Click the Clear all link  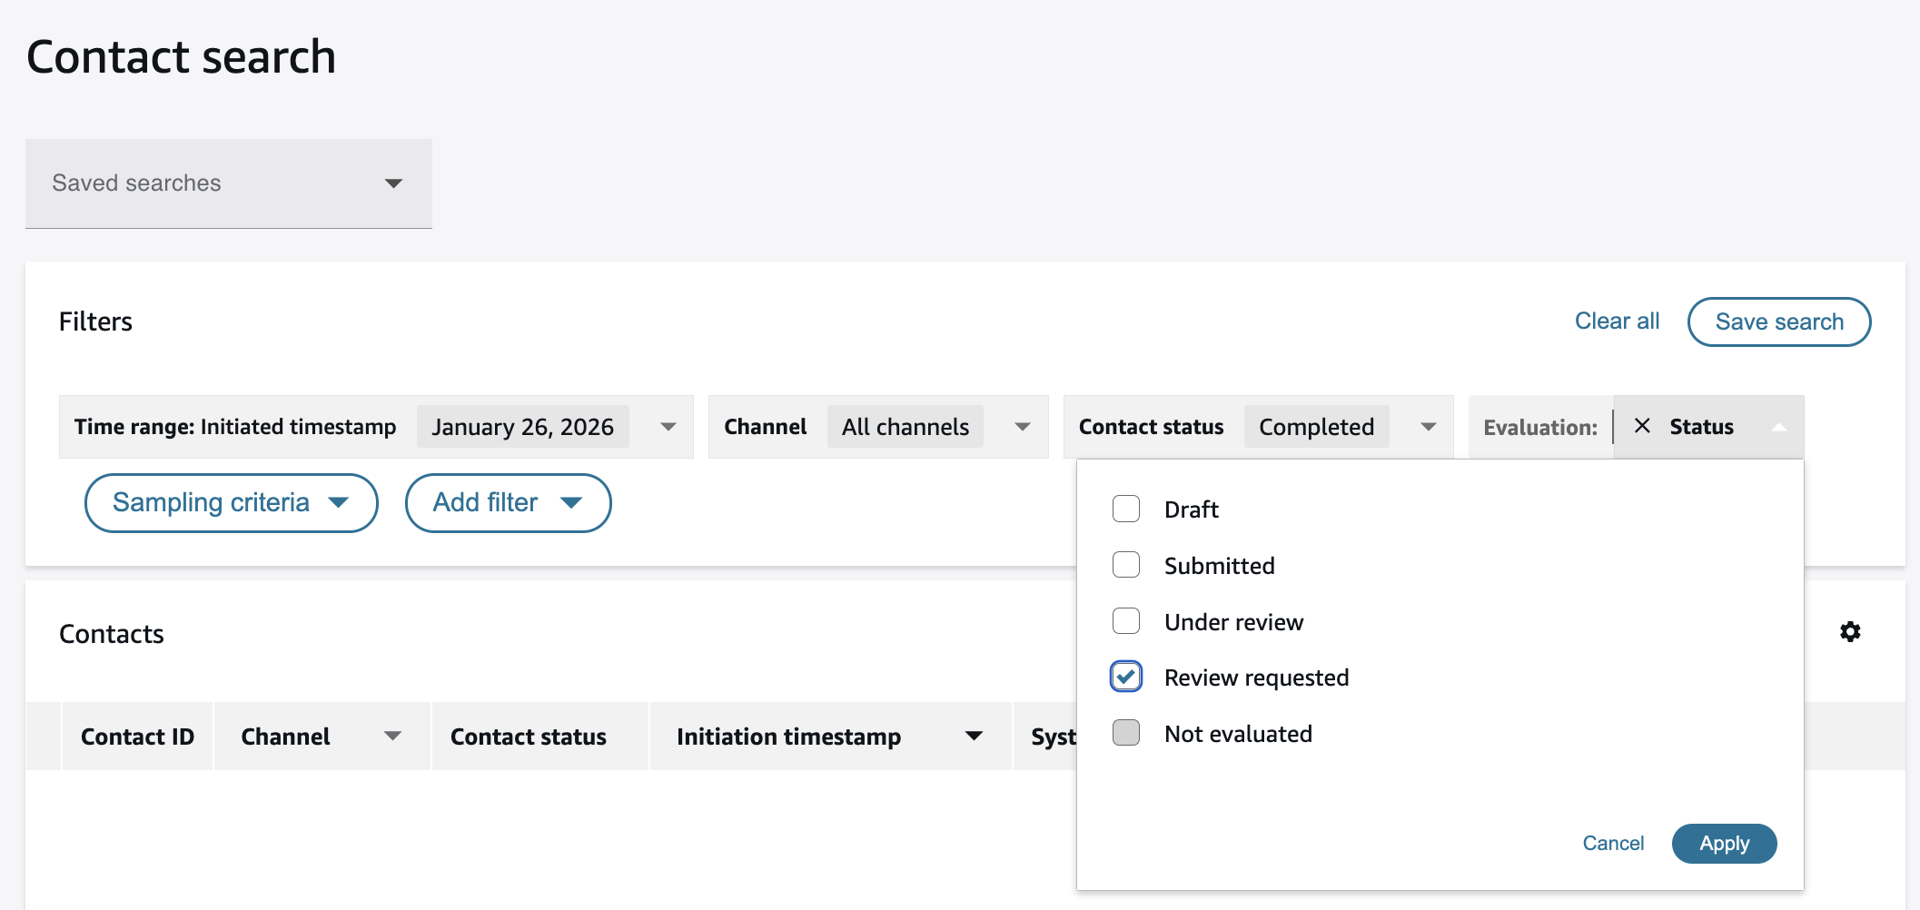1617,321
